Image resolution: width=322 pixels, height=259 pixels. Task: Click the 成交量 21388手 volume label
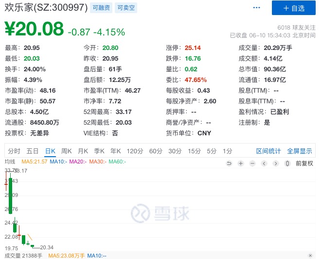click(x=23, y=256)
